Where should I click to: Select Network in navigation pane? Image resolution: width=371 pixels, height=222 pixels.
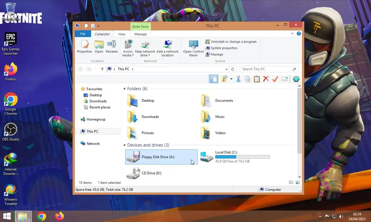[x=90, y=144]
